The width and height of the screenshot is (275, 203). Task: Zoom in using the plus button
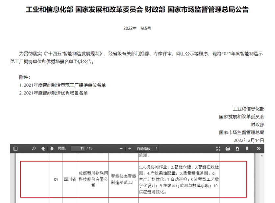click(130, 149)
